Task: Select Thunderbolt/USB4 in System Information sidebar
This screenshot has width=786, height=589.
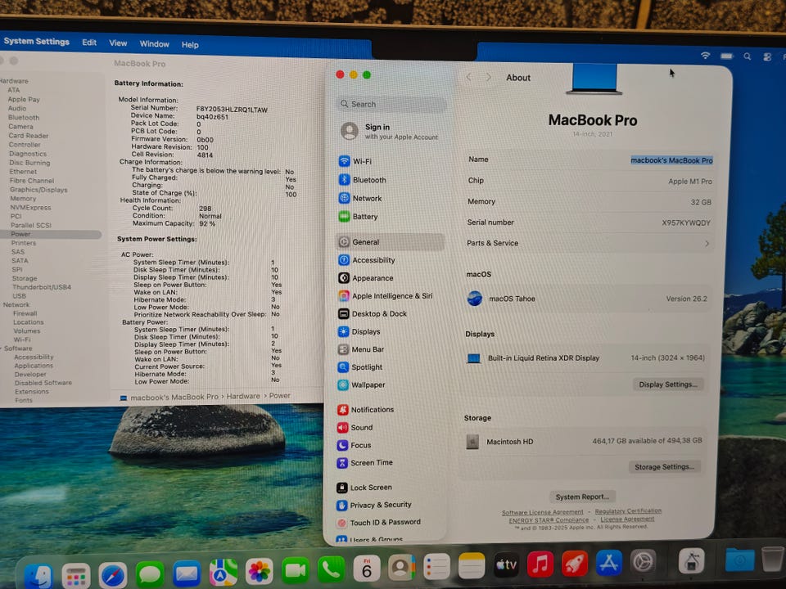Action: (x=42, y=287)
